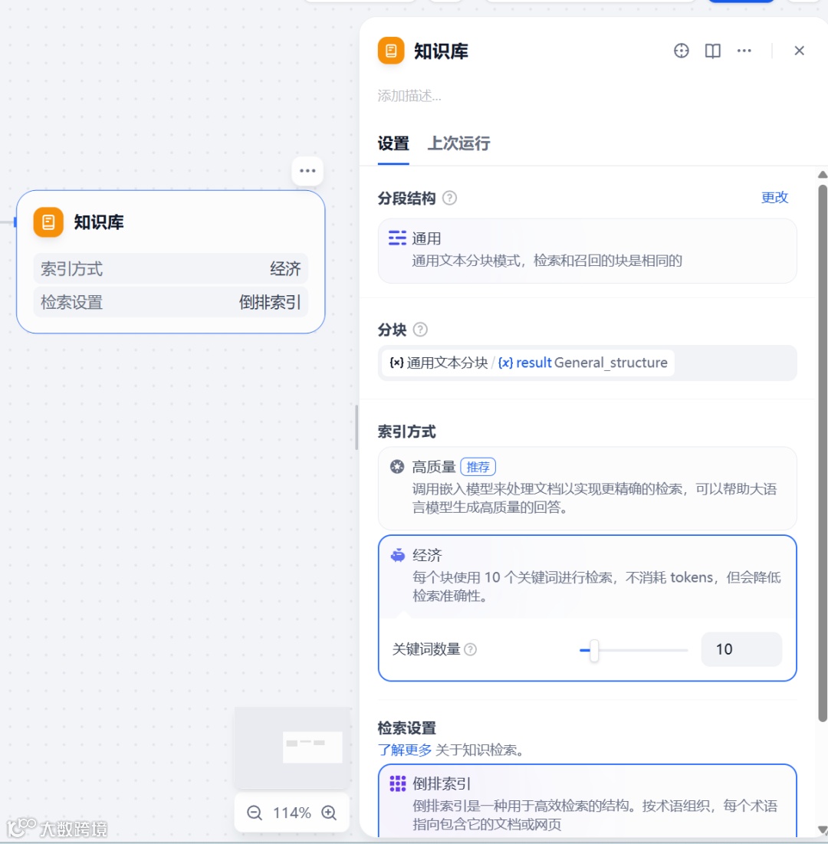Click the panel vertical scrollbar
This screenshot has height=844, width=828.
pos(822,453)
